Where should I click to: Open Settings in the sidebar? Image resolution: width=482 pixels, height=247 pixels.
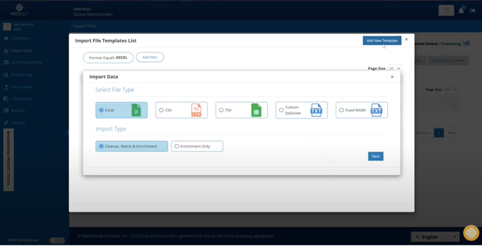18,122
